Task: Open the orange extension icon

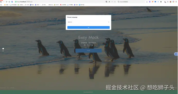Action: 153,2
